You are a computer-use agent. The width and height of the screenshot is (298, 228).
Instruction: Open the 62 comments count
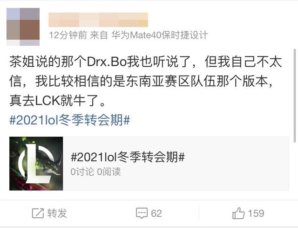coord(156,213)
